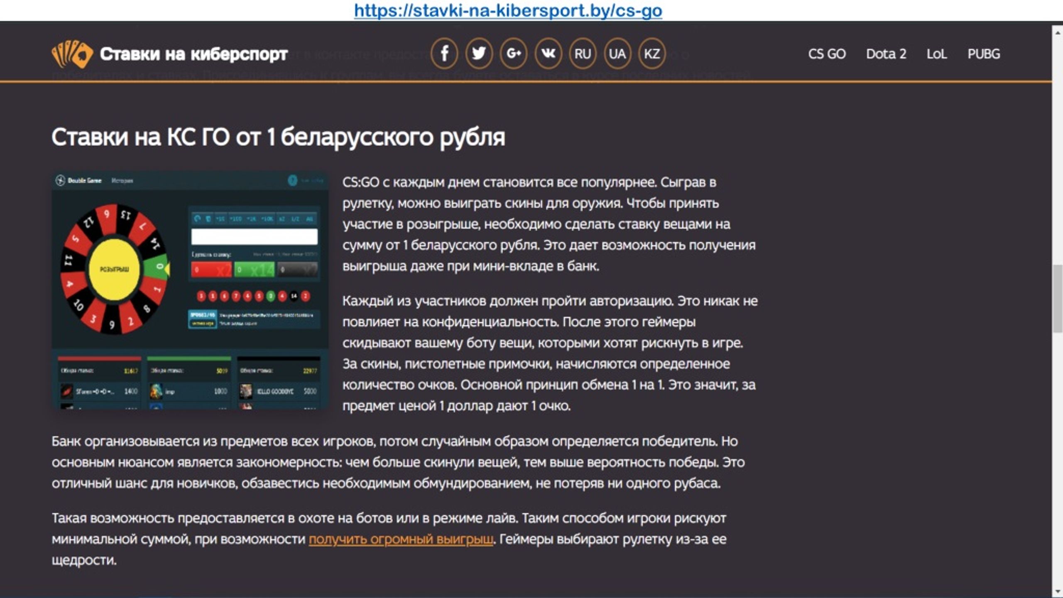Click the Ставки на КС ГО heading
This screenshot has width=1063, height=598.
point(278,137)
